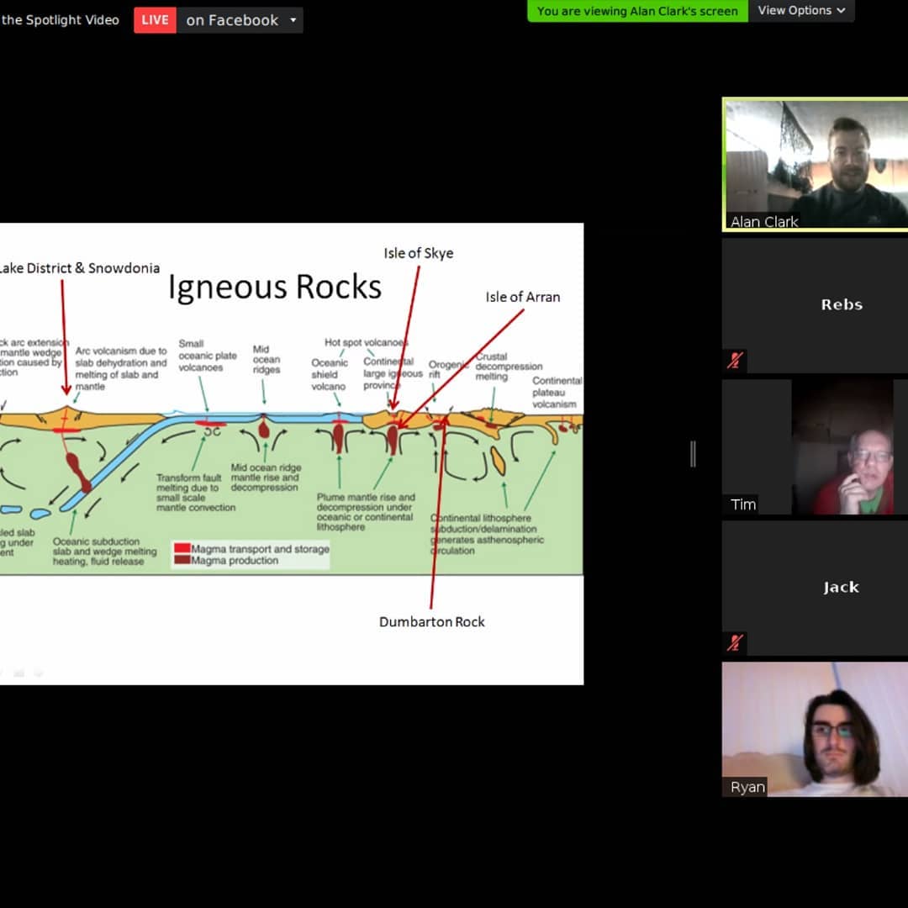Open the 'on Facebook' live stream dropdown
Screen dimensions: 908x908
[x=240, y=20]
